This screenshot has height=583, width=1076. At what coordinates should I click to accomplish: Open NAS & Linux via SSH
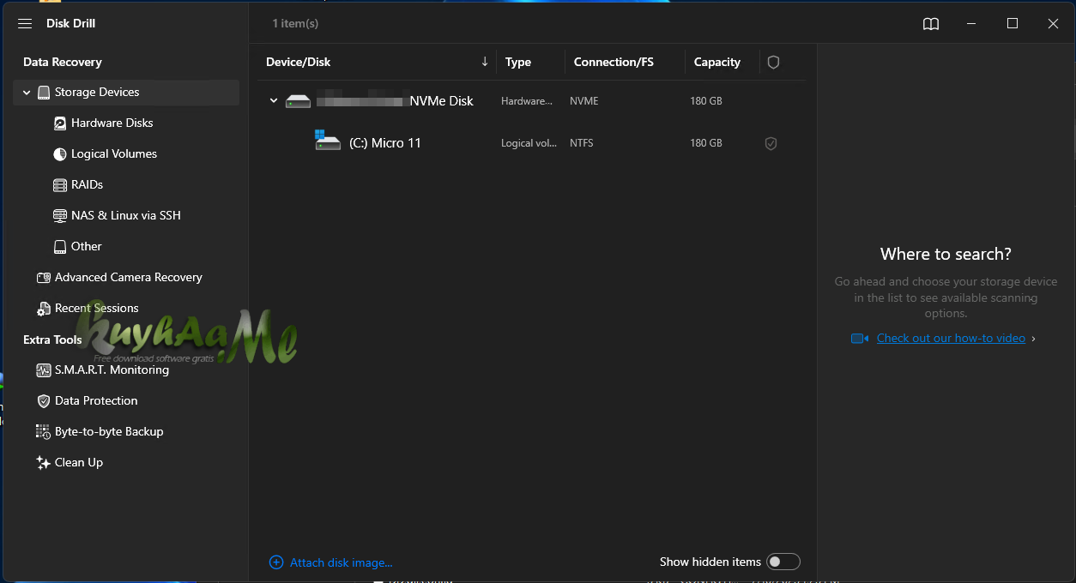coord(126,216)
